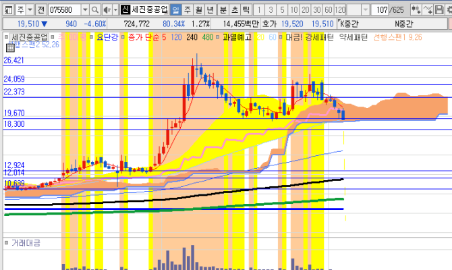452x270 pixels.
Task: Click the 전 button beside stock code
Action: [x=41, y=11]
